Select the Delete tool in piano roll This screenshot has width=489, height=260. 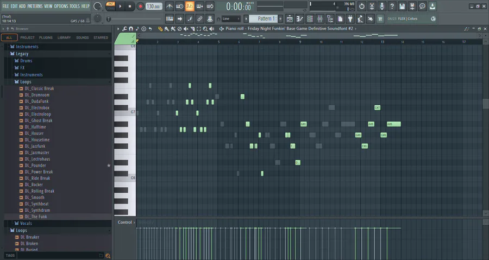tap(179, 29)
